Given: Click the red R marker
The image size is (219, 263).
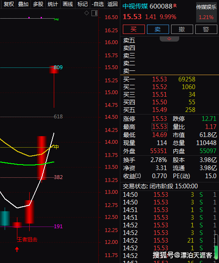Looking at the screenshot, I should pos(175,6).
